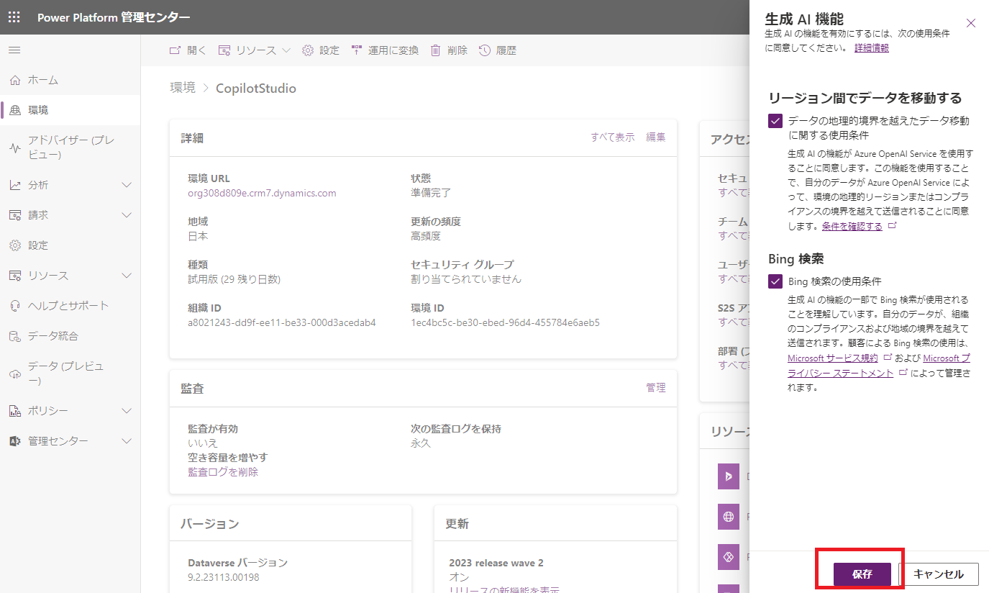Select Environments in the left navigation
This screenshot has height=593, width=989.
[x=38, y=110]
